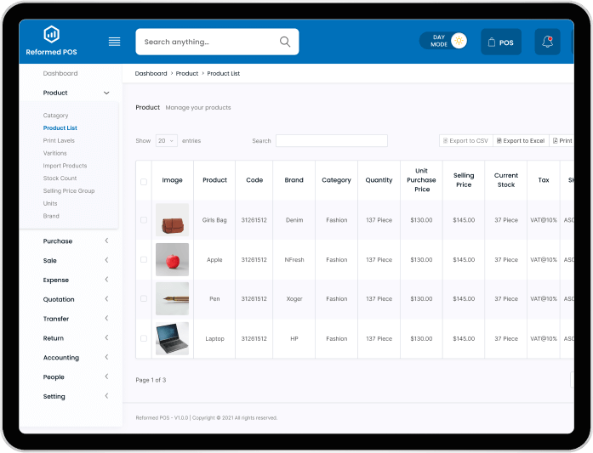Tick the Laptop row checkbox
The height and width of the screenshot is (453, 593).
pyautogui.click(x=144, y=338)
